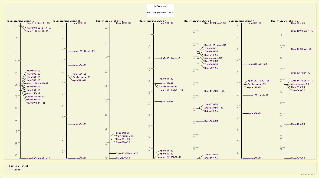
Task: Click the Xpsr170(Fbpa)-3S marker
Action: tap(127, 153)
